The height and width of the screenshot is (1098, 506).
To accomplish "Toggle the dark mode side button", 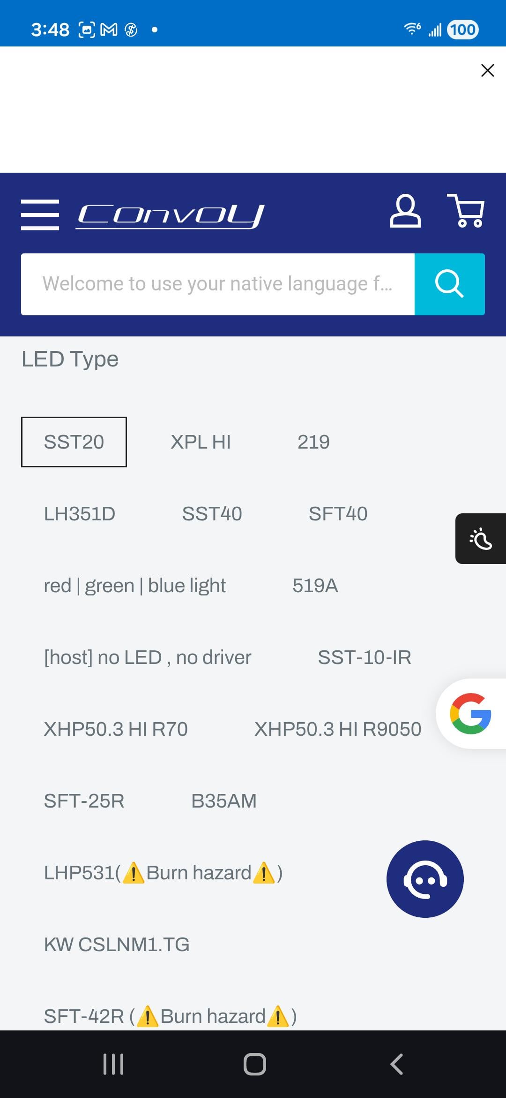I will click(x=481, y=539).
